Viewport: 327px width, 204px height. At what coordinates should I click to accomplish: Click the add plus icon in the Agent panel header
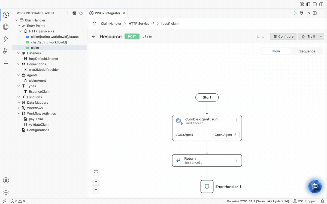(68, 13)
